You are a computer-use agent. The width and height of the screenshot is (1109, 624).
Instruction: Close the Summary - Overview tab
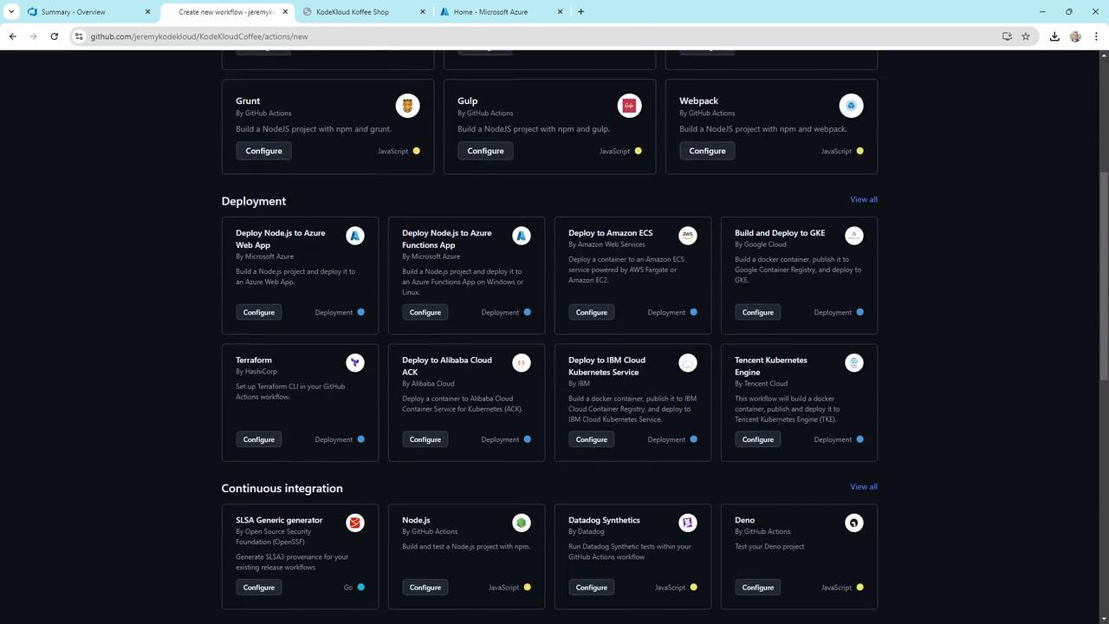pyautogui.click(x=147, y=12)
